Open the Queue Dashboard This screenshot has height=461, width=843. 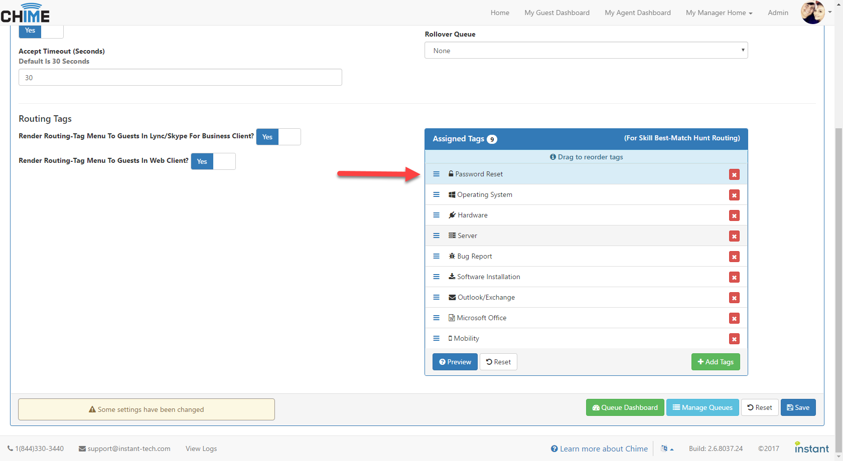coord(625,407)
